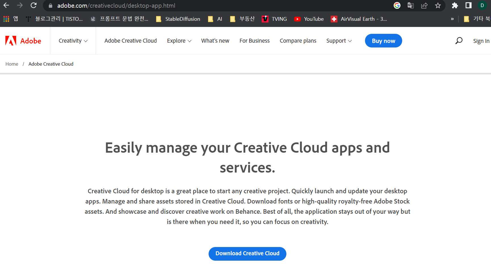Toggle the browser side panel icon
Image resolution: width=491 pixels, height=280 pixels.
coord(469,5)
